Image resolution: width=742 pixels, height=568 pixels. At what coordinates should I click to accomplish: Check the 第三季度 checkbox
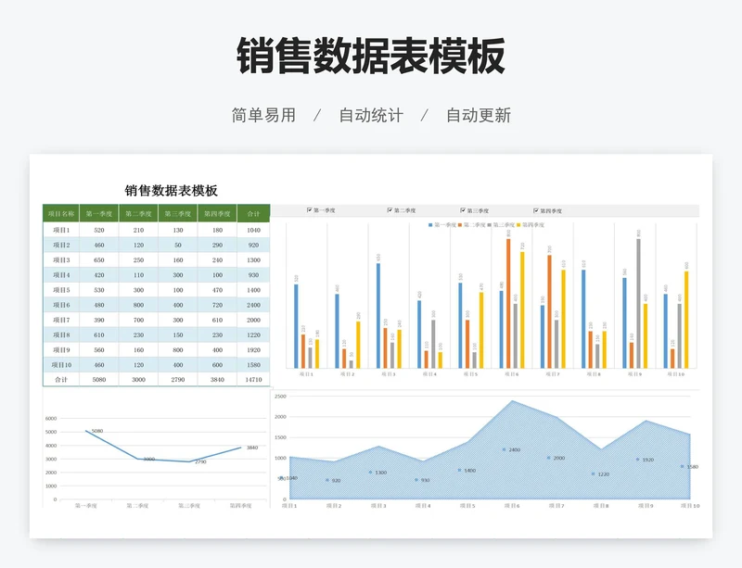click(x=462, y=208)
